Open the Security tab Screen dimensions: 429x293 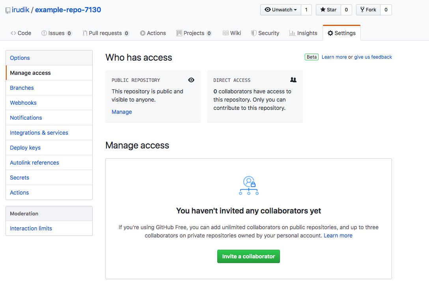pos(265,33)
